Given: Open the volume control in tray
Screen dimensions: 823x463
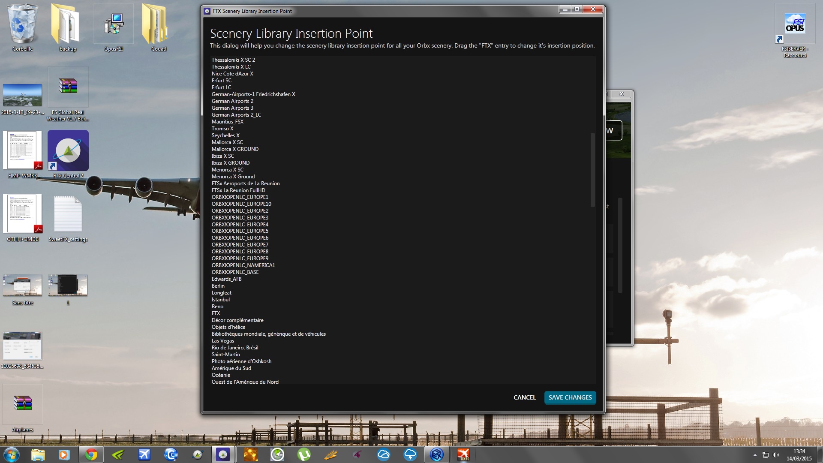Looking at the screenshot, I should tap(775, 455).
